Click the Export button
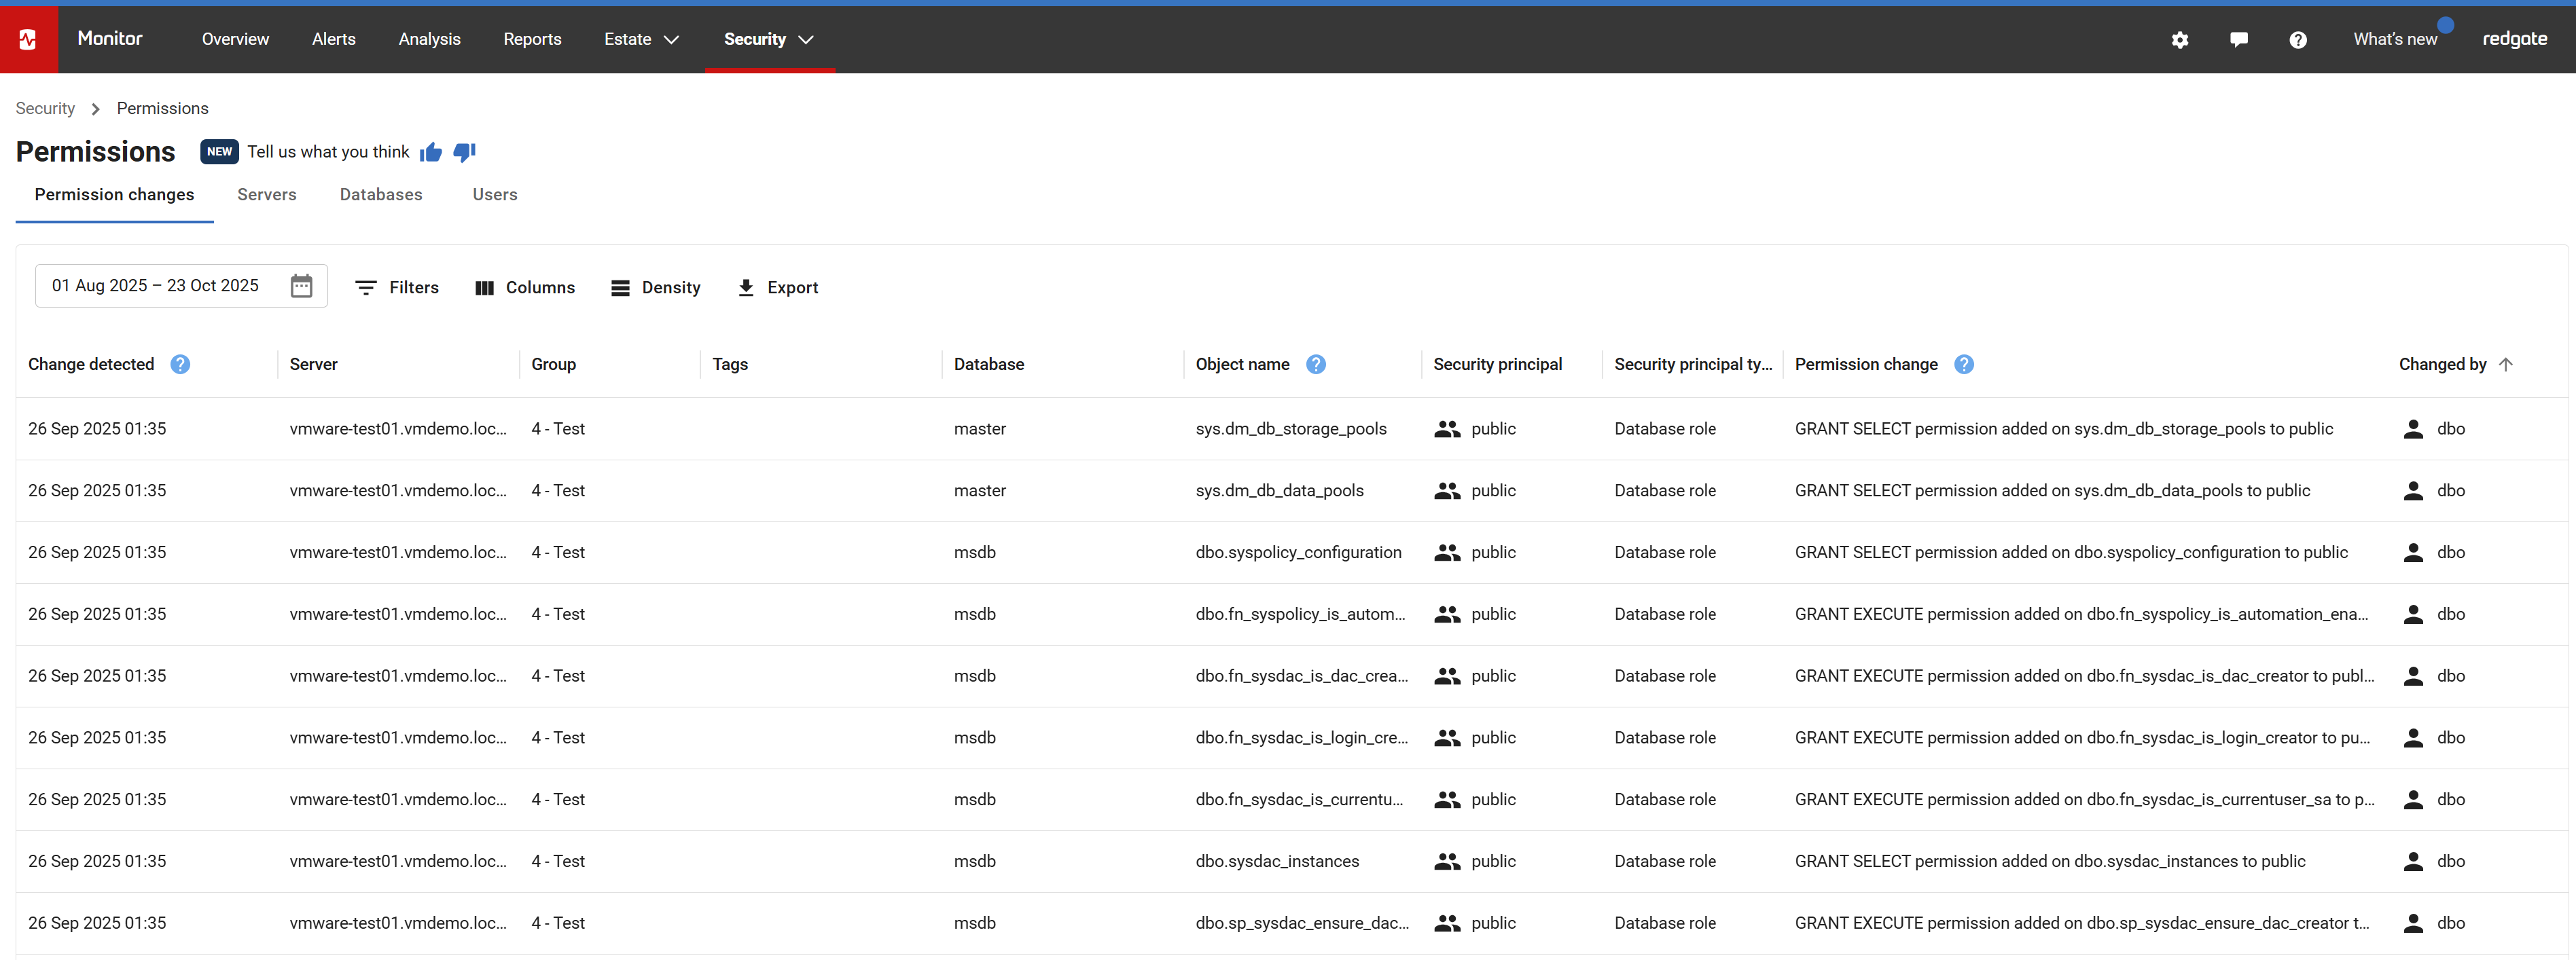2576x960 pixels. pos(777,288)
